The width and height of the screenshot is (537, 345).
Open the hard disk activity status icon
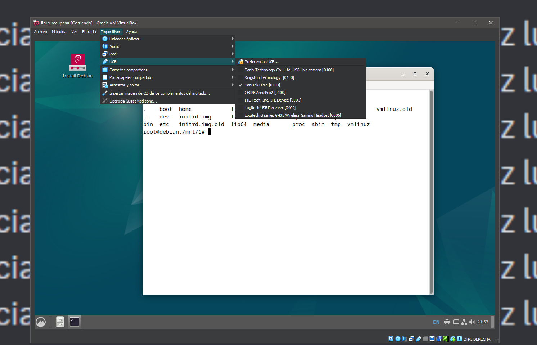point(391,339)
